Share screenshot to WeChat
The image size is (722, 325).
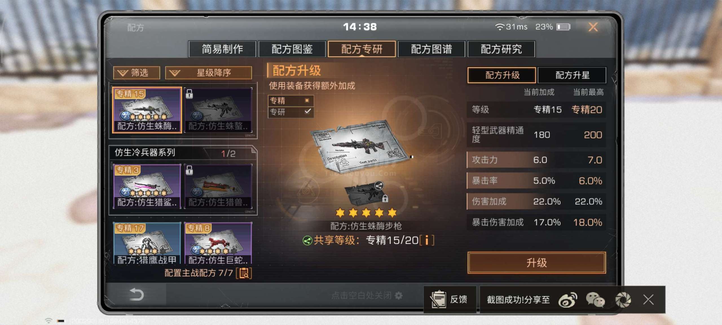[595, 299]
